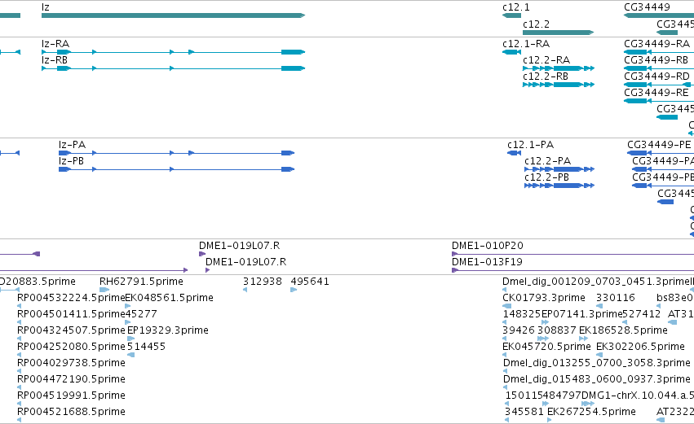Click the RP004519991.5prime label
This screenshot has width=694, height=424.
(71, 396)
